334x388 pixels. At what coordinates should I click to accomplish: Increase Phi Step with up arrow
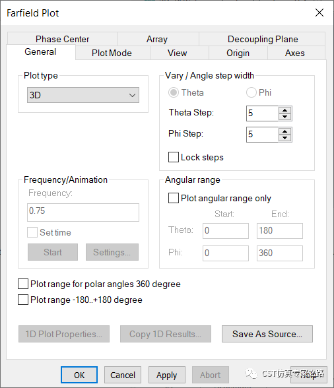pyautogui.click(x=284, y=131)
